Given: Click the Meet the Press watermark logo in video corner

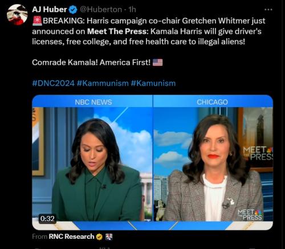Looking at the screenshot, I should coord(250,215).
